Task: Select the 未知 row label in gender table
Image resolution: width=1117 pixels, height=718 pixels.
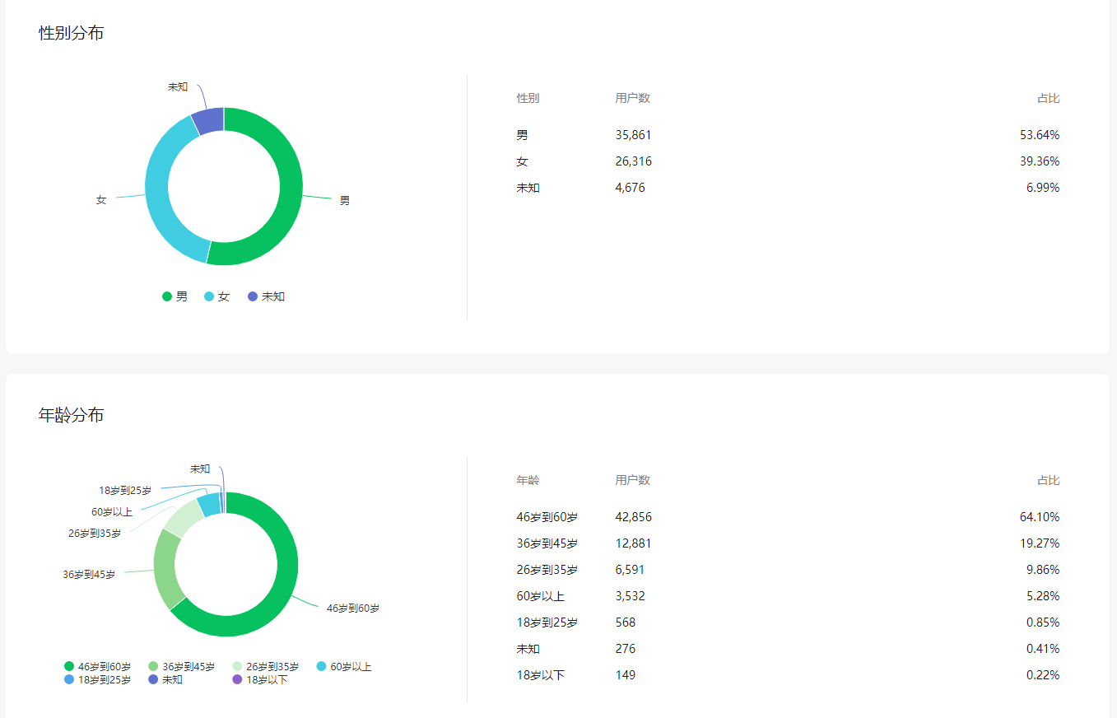Action: click(528, 188)
